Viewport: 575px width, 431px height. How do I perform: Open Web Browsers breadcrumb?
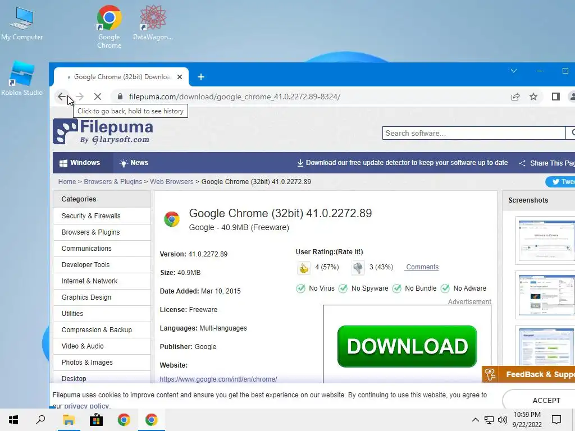[x=172, y=182]
